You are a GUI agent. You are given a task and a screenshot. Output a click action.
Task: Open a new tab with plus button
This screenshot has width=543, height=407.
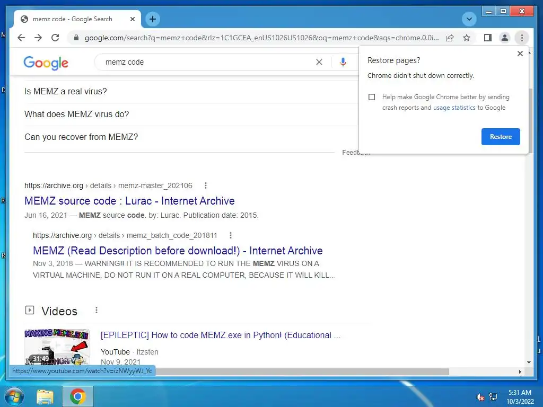point(153,19)
